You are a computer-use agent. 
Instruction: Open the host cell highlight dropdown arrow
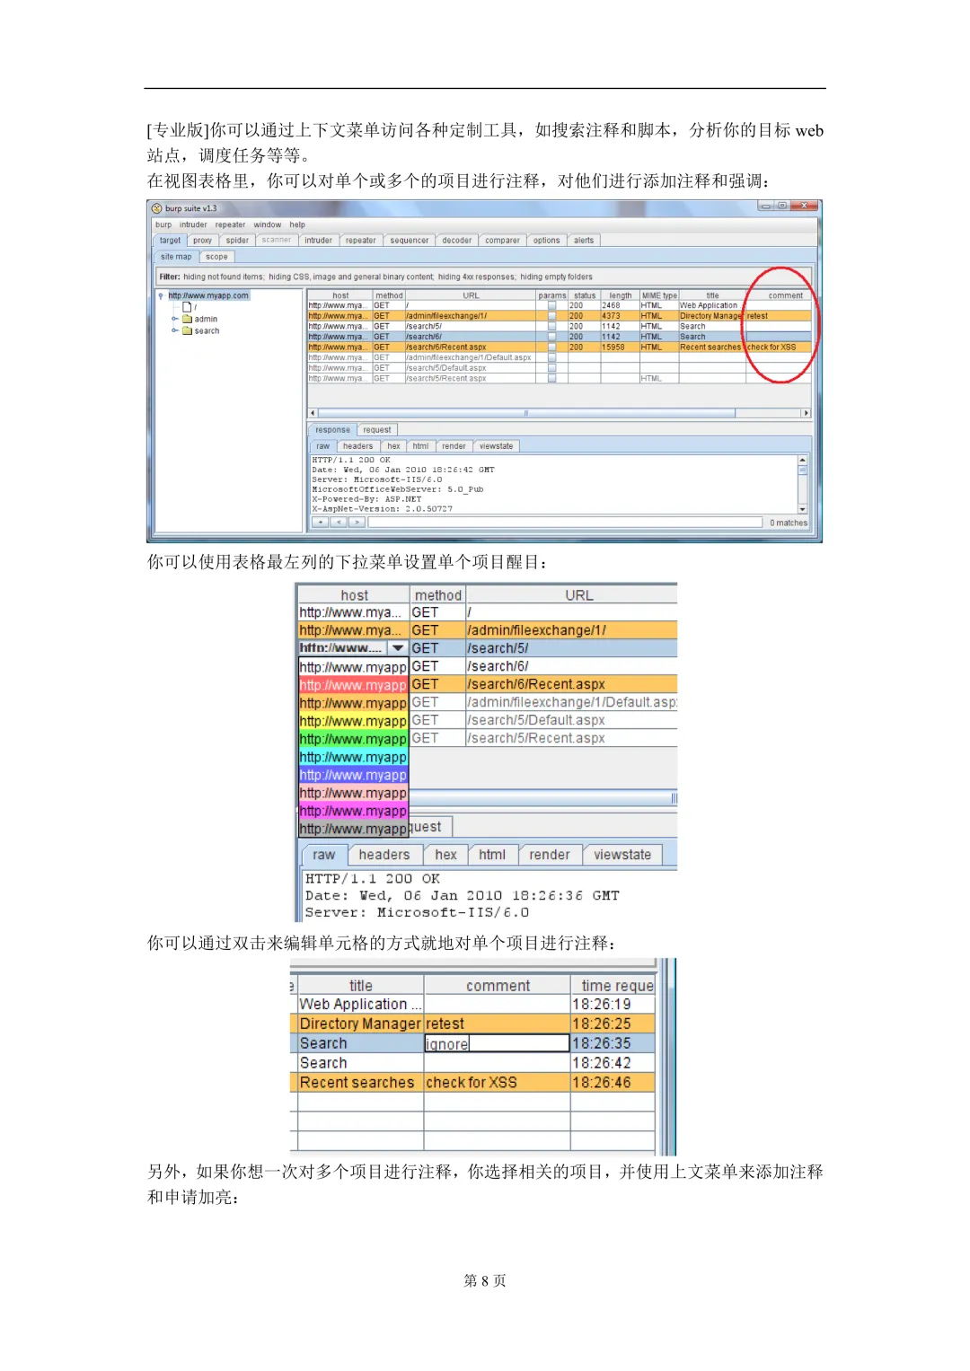point(398,648)
